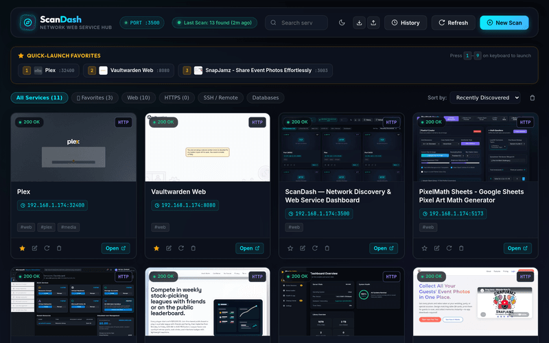
Task: Click Plex address 192.168.1.174:32400
Action: tap(53, 205)
